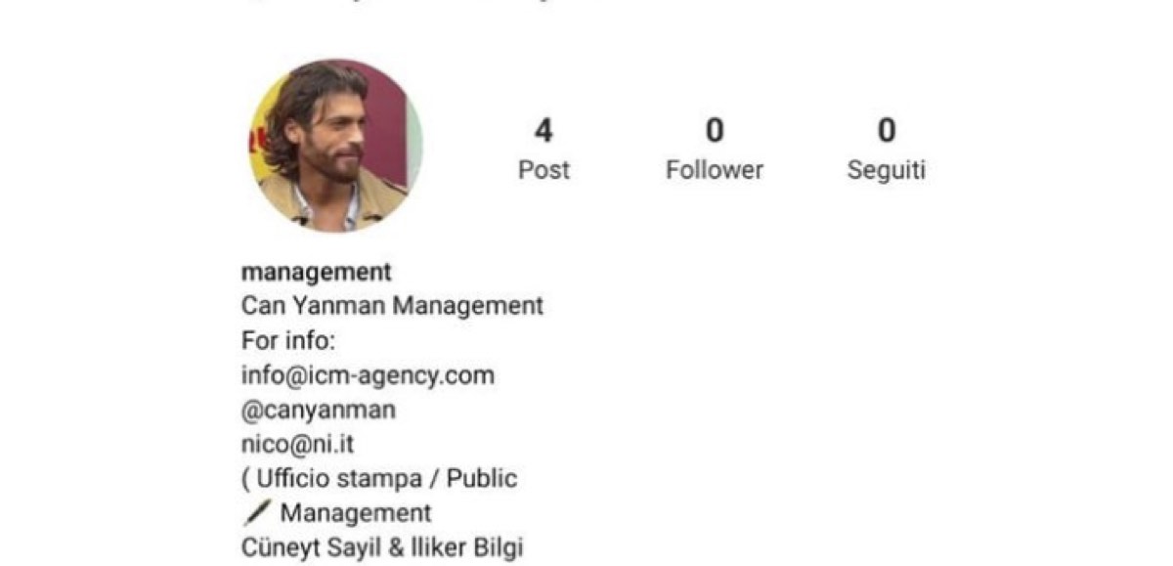Screen dimensions: 1173x566
Task: Follow the @canyanman mention link
Action: point(319,411)
